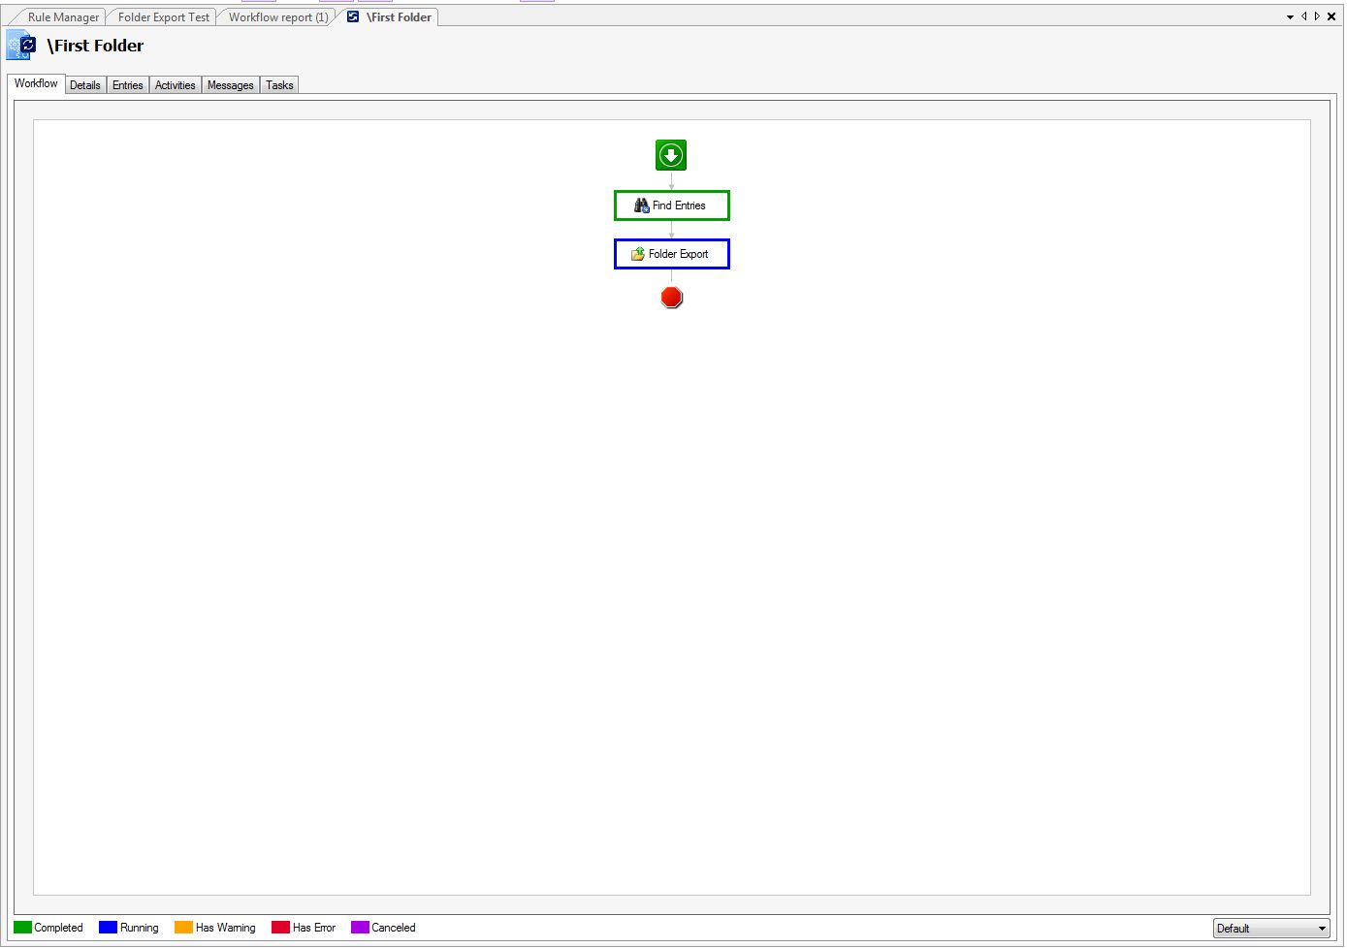Screen dimensions: 1347x948
Task: Select the Workflow sub-tab
Action: [36, 83]
